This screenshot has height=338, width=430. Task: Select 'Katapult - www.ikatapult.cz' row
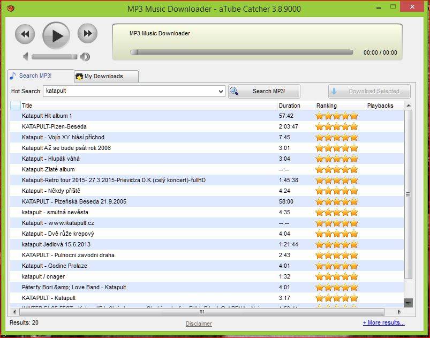pyautogui.click(x=207, y=223)
